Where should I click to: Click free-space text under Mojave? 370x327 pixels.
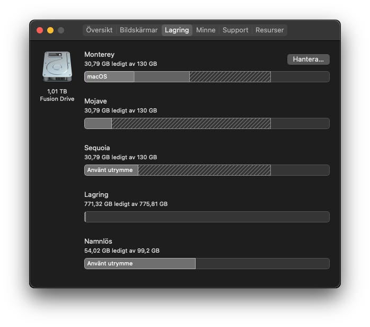click(120, 110)
